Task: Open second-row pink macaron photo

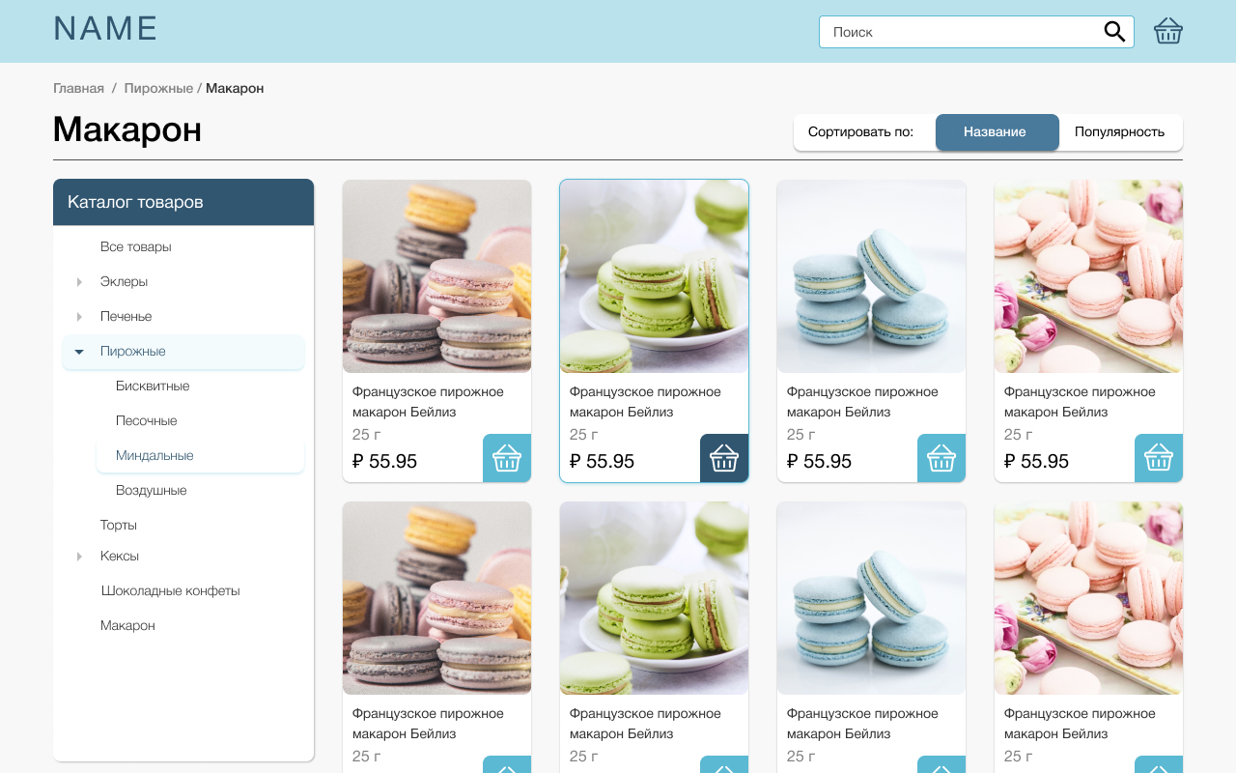Action: [x=1088, y=598]
